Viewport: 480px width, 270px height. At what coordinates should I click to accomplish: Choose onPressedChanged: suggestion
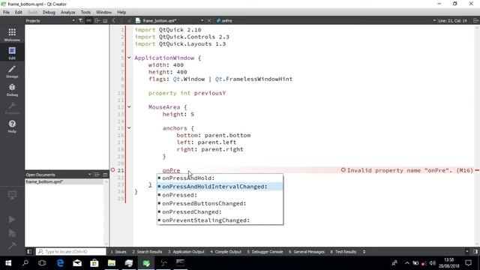[x=220, y=211]
